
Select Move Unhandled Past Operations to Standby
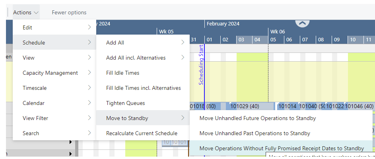click(281, 133)
